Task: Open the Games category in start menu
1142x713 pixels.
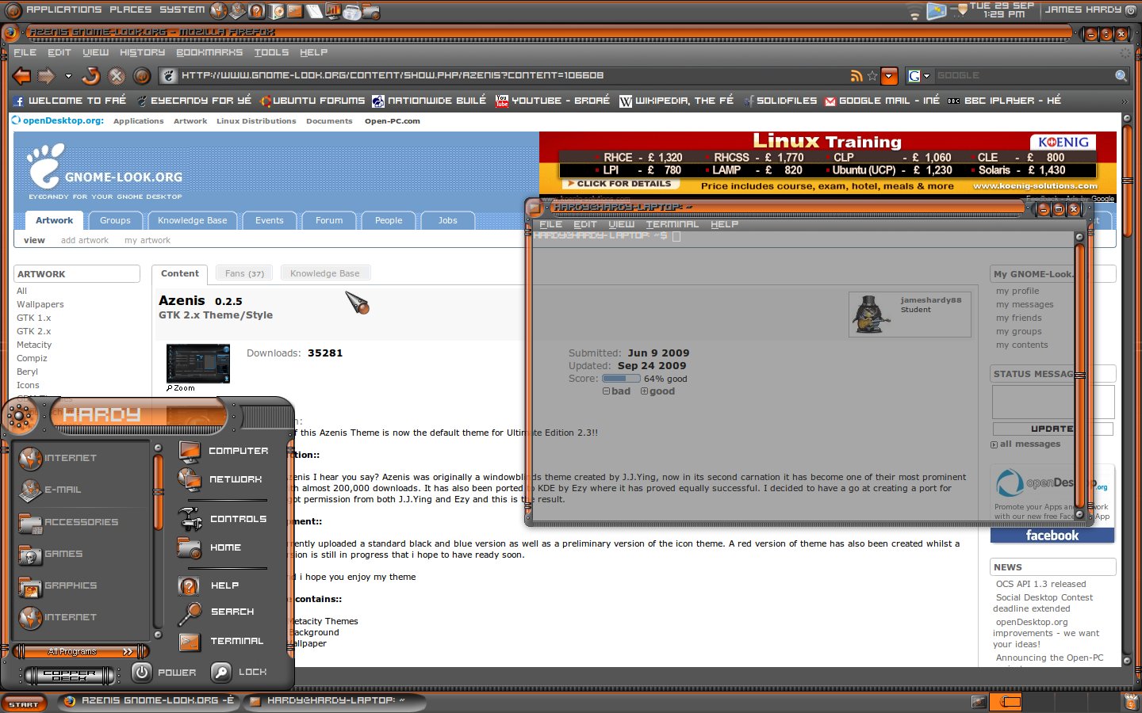Action: (51, 554)
